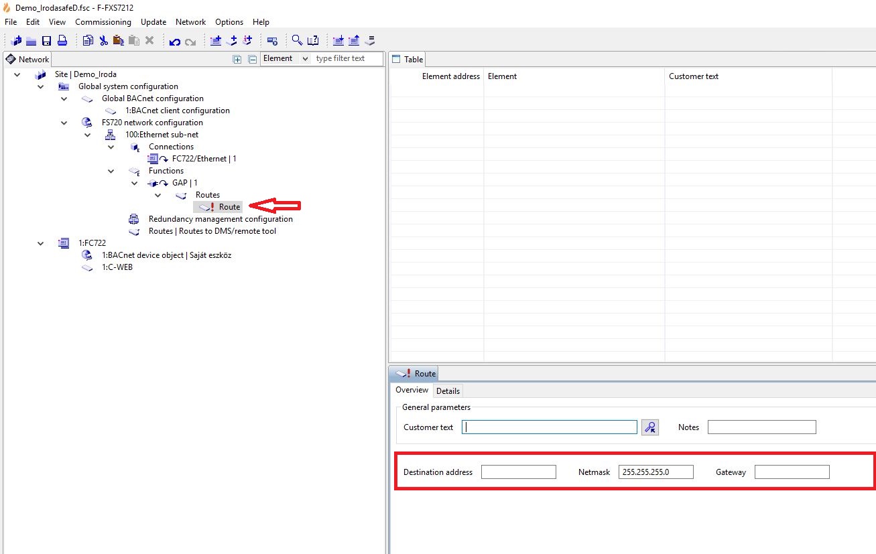
Task: Click the Find magnifier toolbar icon
Action: (x=297, y=41)
